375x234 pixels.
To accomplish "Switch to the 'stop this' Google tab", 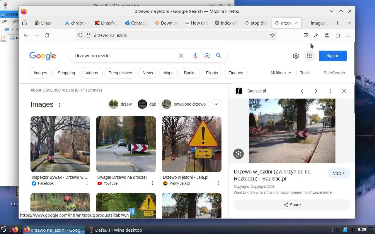I will click(255, 23).
